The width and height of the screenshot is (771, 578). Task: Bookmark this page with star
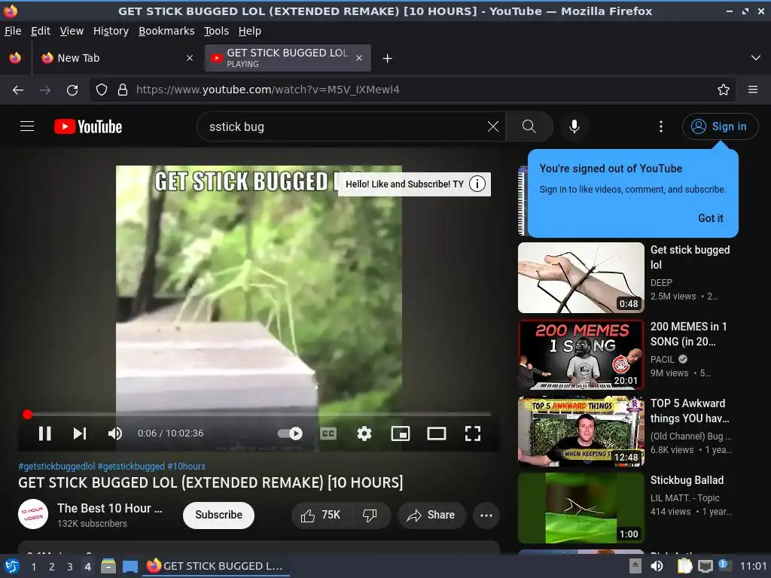pyautogui.click(x=723, y=90)
